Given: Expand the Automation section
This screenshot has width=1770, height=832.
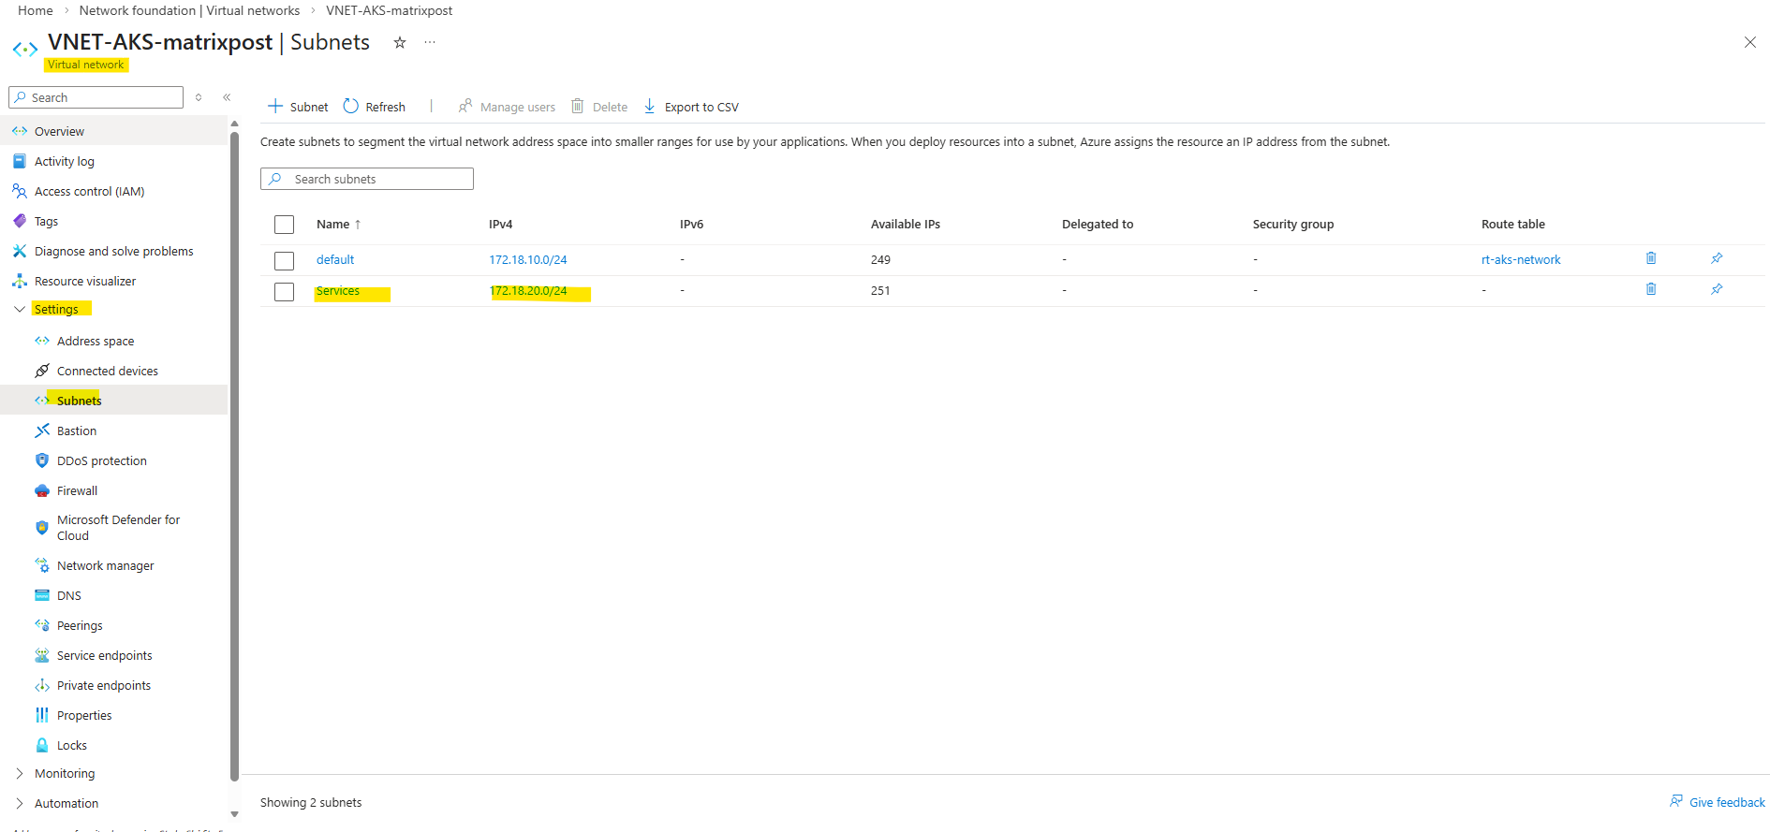Looking at the screenshot, I should (20, 804).
